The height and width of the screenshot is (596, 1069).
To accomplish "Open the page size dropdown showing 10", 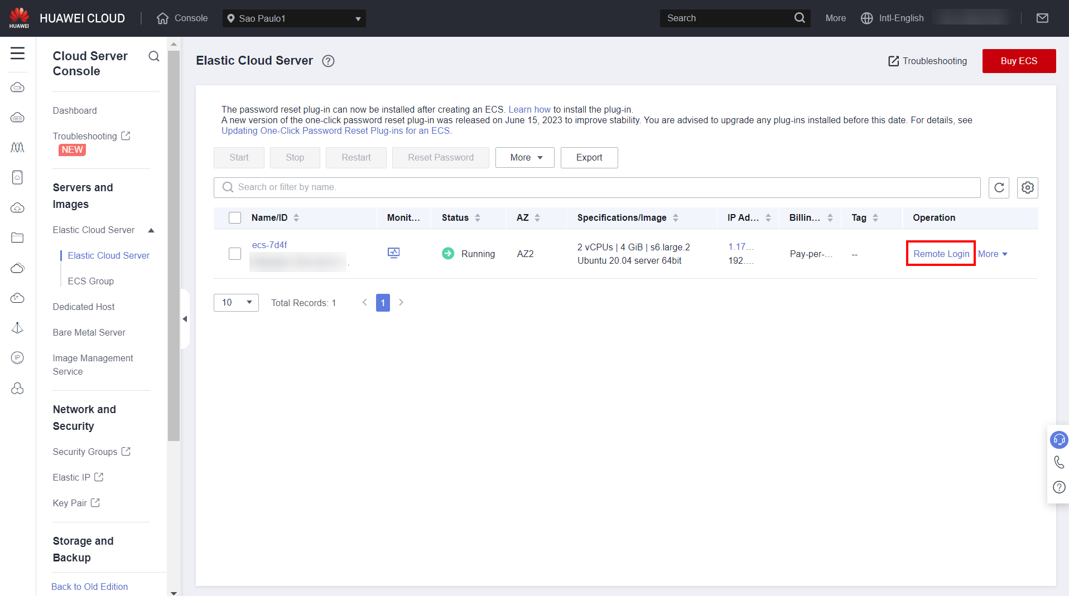I will click(236, 303).
